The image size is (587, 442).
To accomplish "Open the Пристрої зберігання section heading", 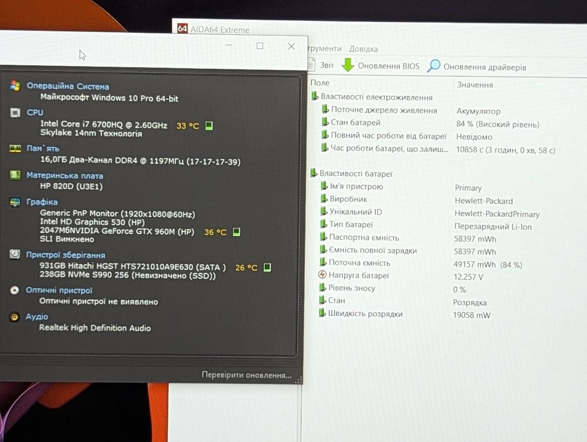I will 66,255.
